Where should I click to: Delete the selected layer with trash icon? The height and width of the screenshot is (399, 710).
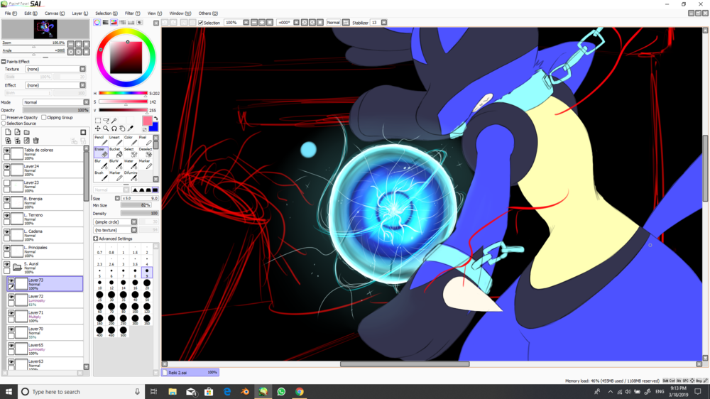pyautogui.click(x=35, y=141)
